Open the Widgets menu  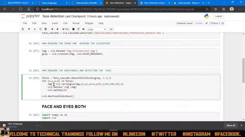tap(89, 23)
